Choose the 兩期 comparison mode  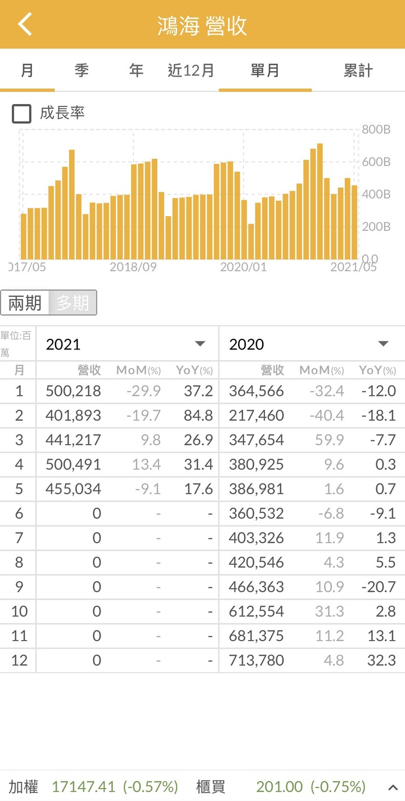[25, 303]
